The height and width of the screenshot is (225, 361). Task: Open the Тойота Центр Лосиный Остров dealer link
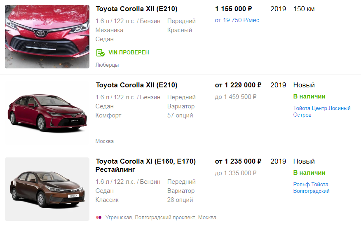click(321, 111)
